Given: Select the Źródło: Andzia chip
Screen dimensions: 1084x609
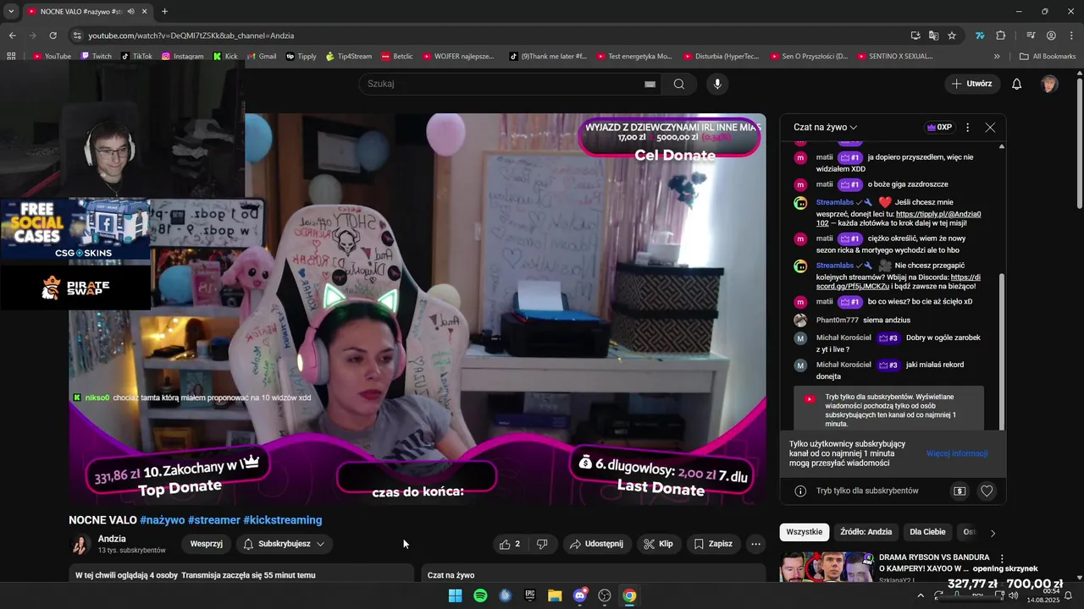Looking at the screenshot, I should tap(866, 532).
